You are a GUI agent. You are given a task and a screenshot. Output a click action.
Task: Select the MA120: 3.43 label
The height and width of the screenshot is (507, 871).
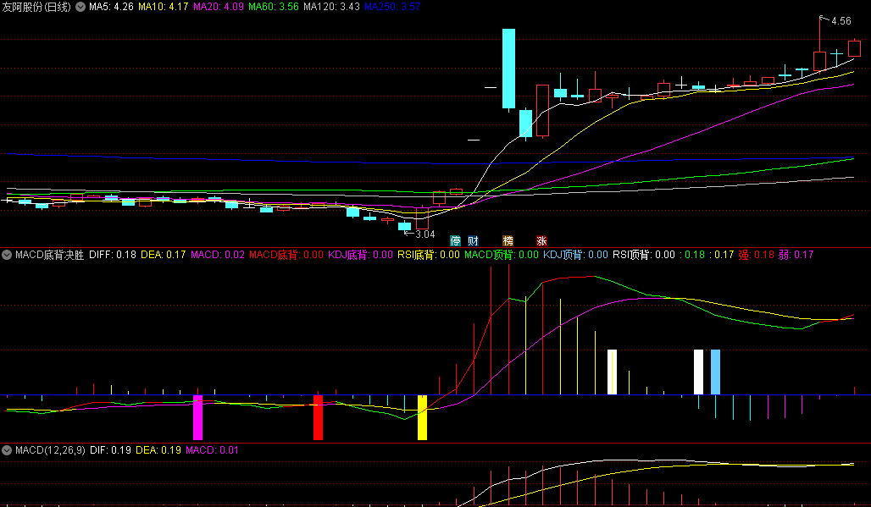click(x=331, y=7)
